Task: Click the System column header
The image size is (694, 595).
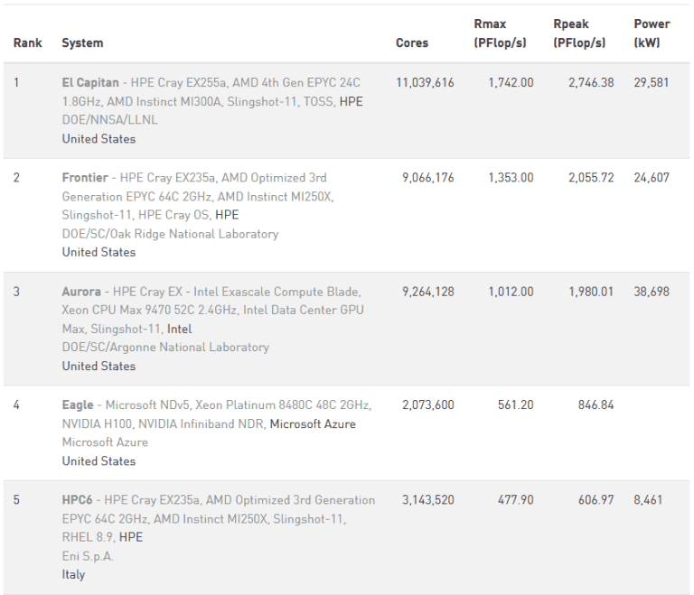Action: 82,42
